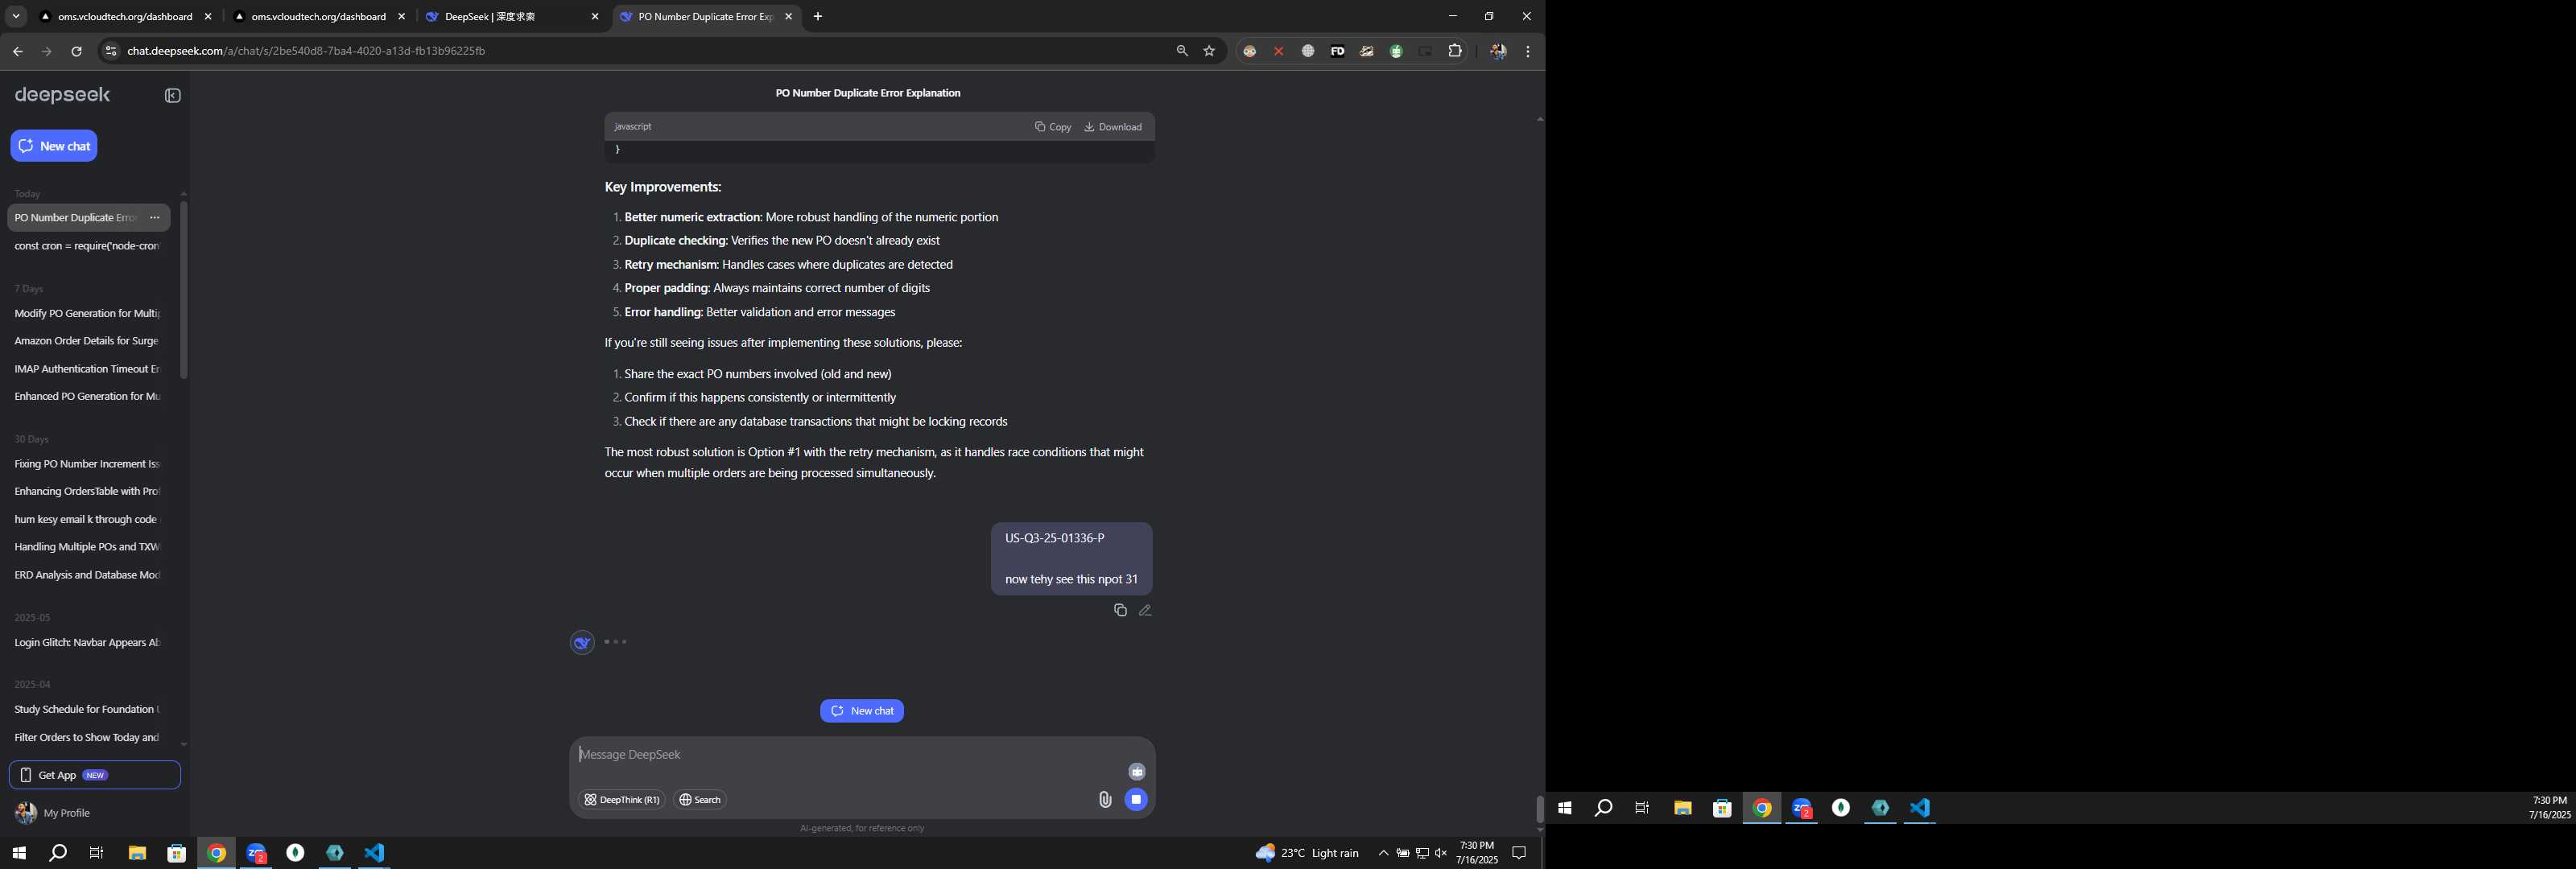Open the Study Schedule for Foundation chat

tap(88, 710)
